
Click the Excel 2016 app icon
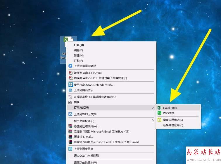[159, 108]
